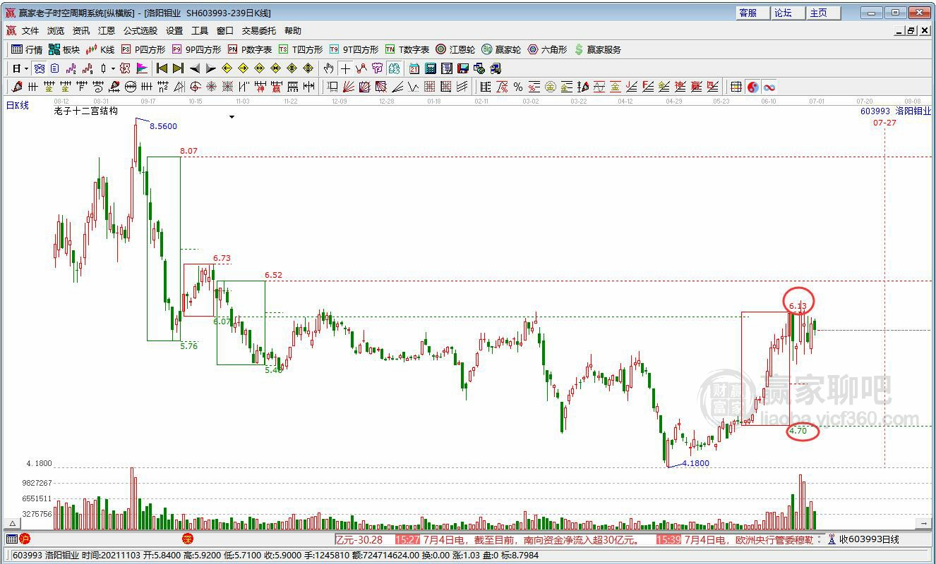Click the 客服 customer service button

pos(752,13)
